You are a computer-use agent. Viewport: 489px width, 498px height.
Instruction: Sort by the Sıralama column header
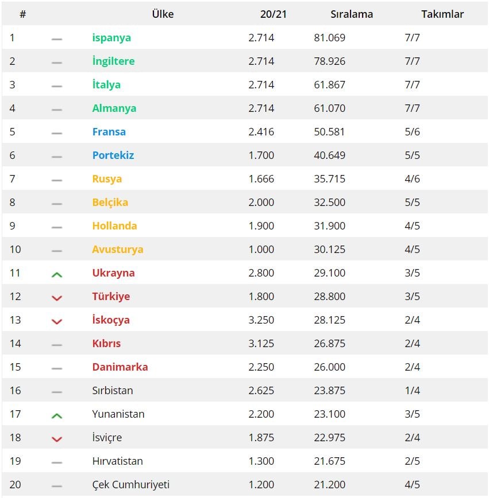tap(352, 14)
